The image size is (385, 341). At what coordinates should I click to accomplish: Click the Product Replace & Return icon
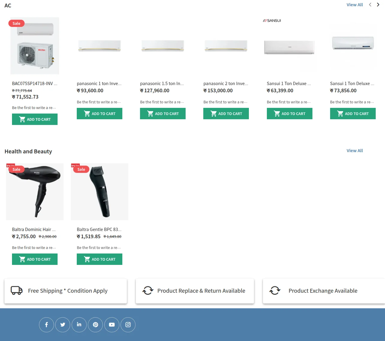tap(148, 290)
